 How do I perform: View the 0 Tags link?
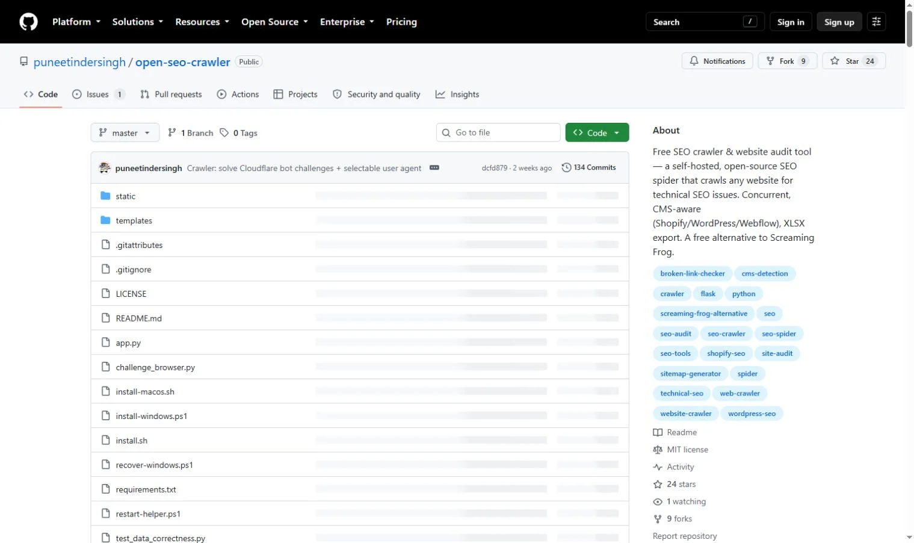[x=239, y=133]
